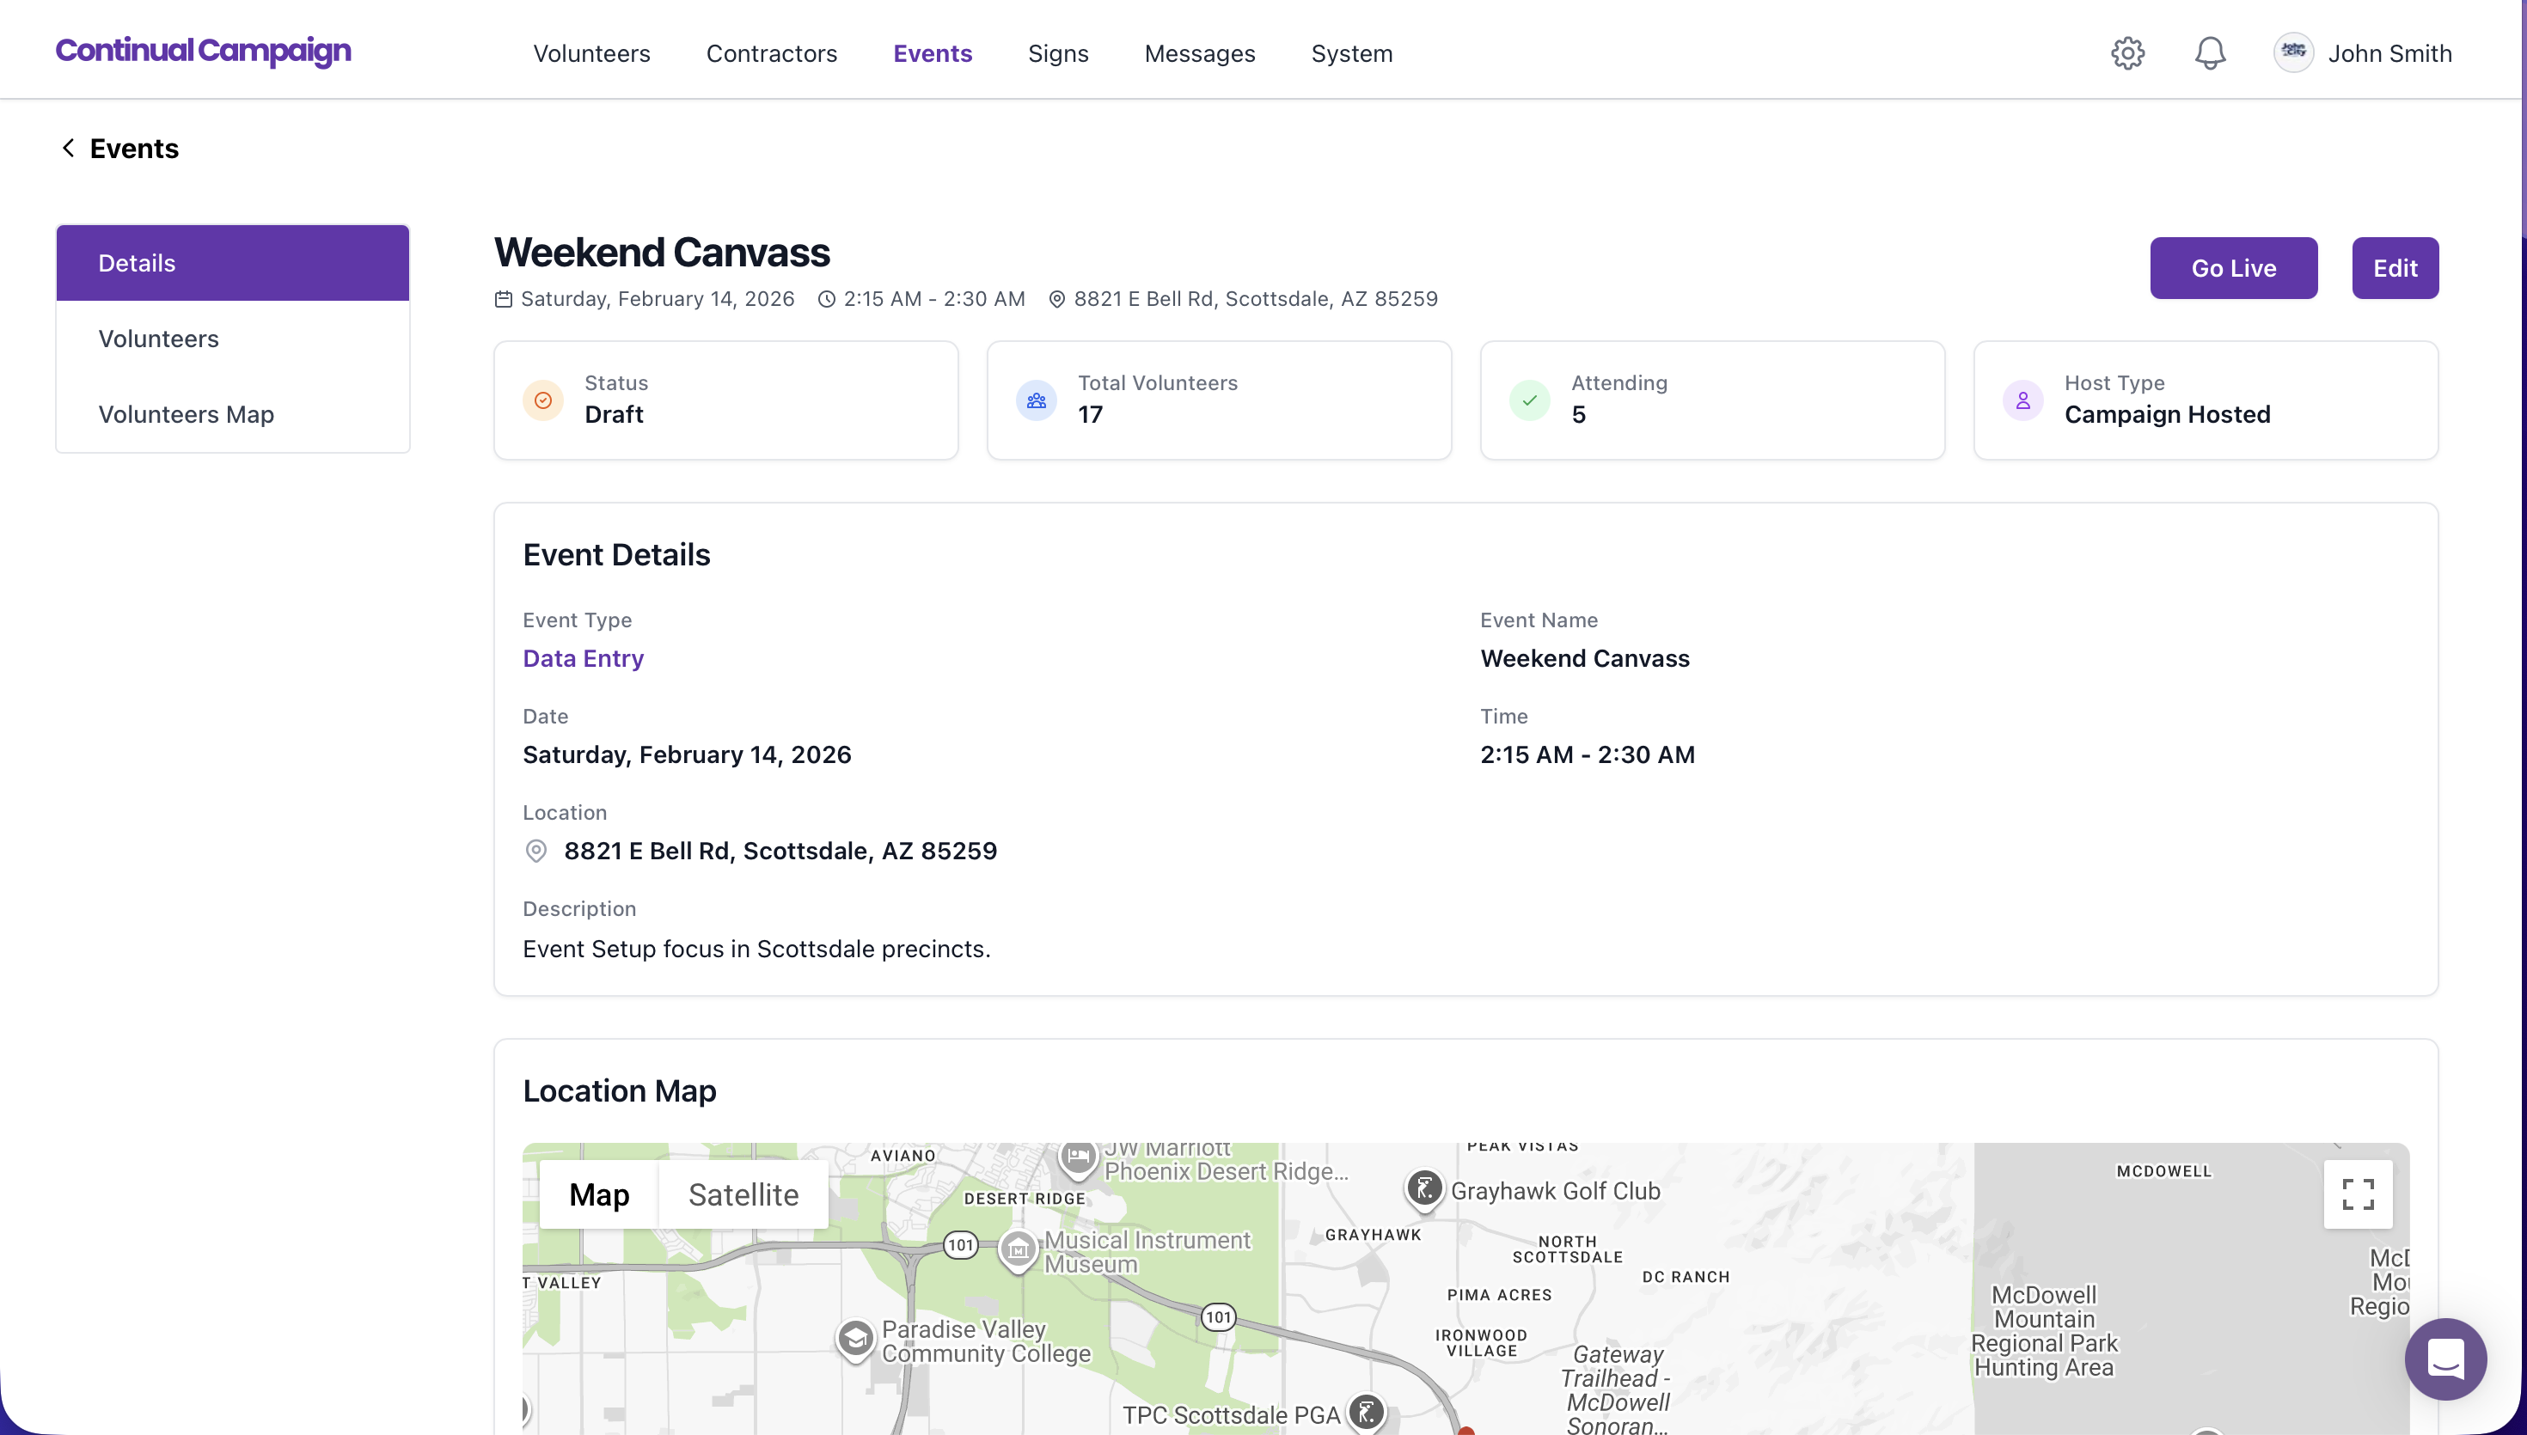Toggle fullscreen view on the location map
Screen dimensions: 2527x1435
pyautogui.click(x=2358, y=1194)
